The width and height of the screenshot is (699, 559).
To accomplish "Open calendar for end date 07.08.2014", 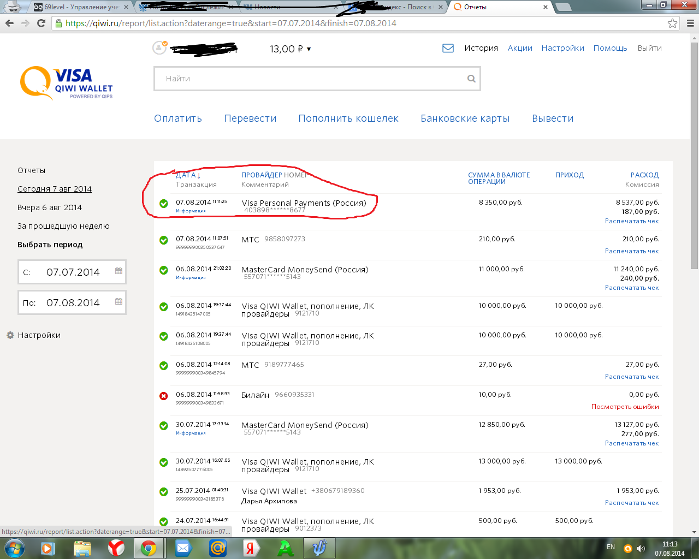I will pyautogui.click(x=119, y=302).
